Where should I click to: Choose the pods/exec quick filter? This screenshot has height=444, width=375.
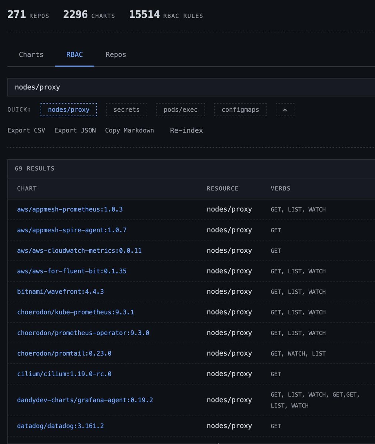180,110
